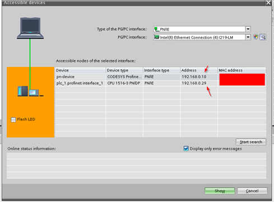Image resolution: width=274 pixels, height=202 pixels.
Task: Sort by Address column header
Action: 199,70
